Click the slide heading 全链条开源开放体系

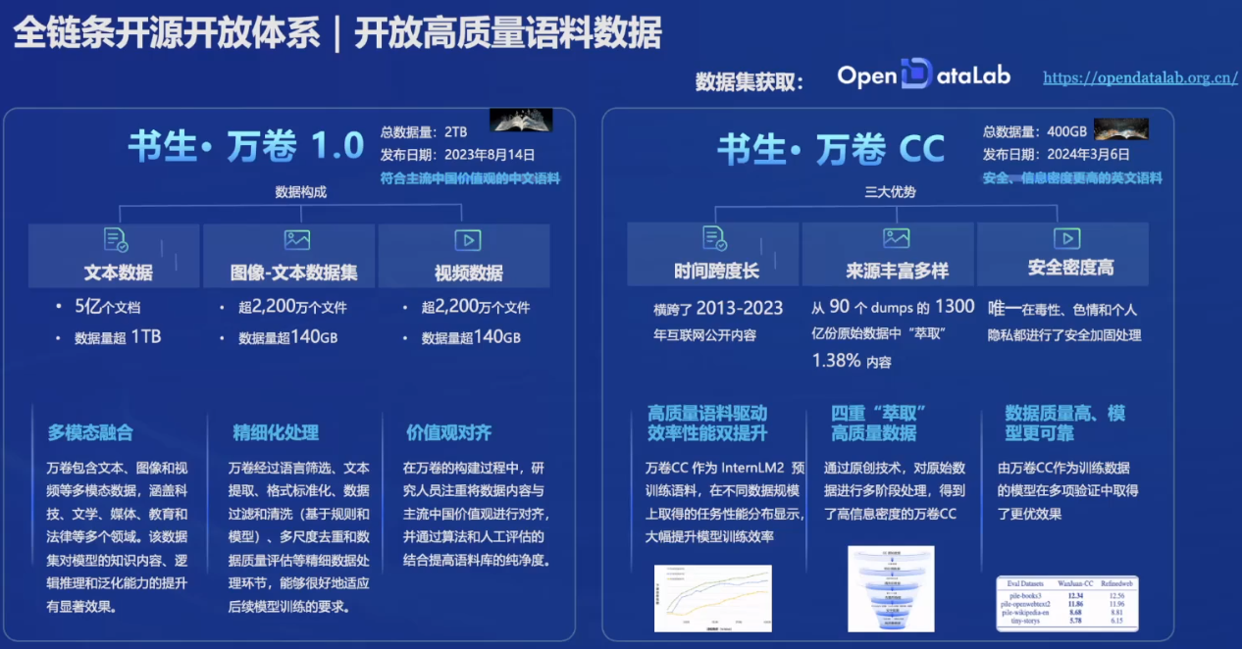(168, 32)
